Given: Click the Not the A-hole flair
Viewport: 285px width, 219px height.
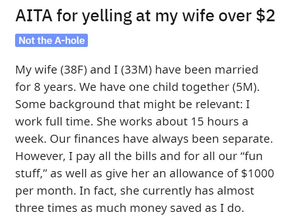Looking at the screenshot, I should (51, 40).
